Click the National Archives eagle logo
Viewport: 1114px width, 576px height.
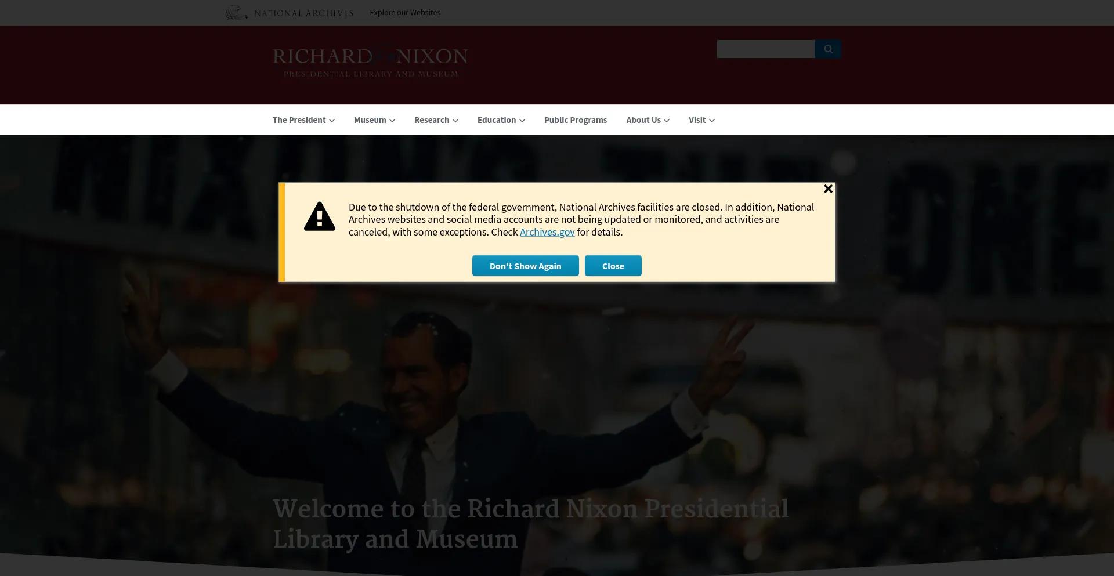(x=236, y=13)
